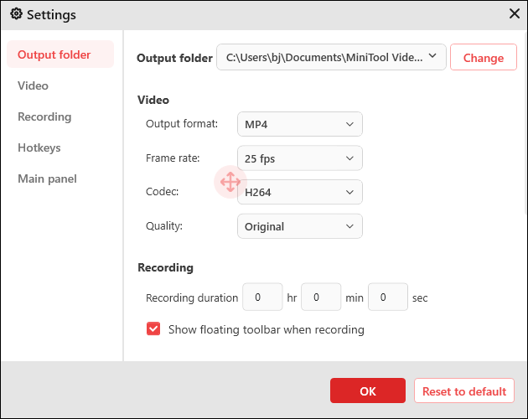Image resolution: width=528 pixels, height=419 pixels.
Task: Open the output folder path dropdown
Action: [x=331, y=57]
